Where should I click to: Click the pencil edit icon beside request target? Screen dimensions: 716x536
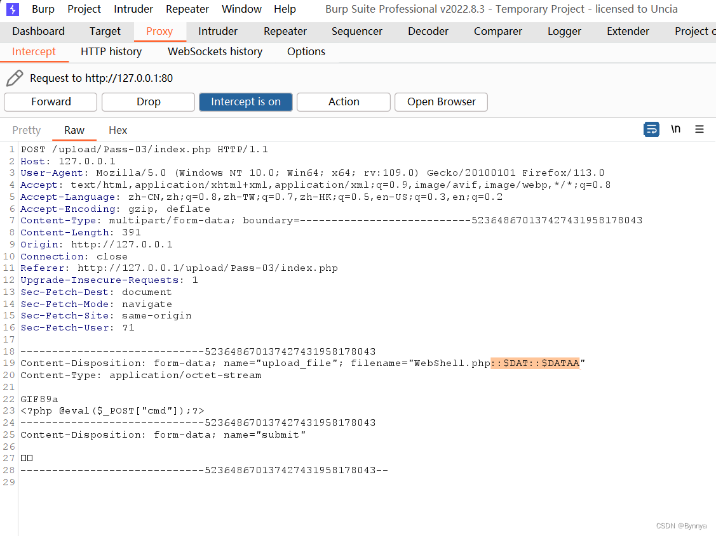(x=15, y=78)
